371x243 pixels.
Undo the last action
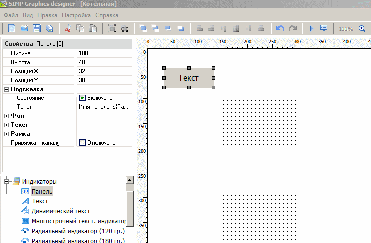point(280,28)
